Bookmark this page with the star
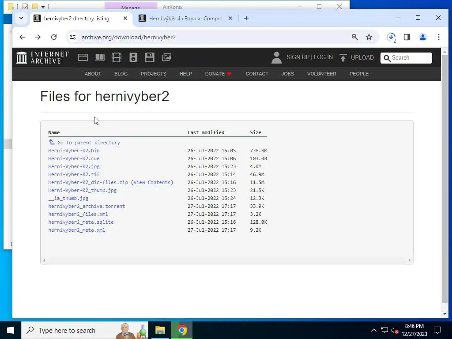 tap(369, 37)
